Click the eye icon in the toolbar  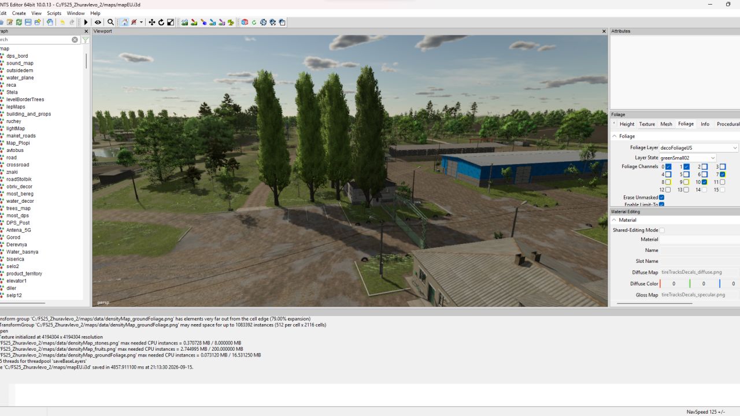(x=98, y=23)
